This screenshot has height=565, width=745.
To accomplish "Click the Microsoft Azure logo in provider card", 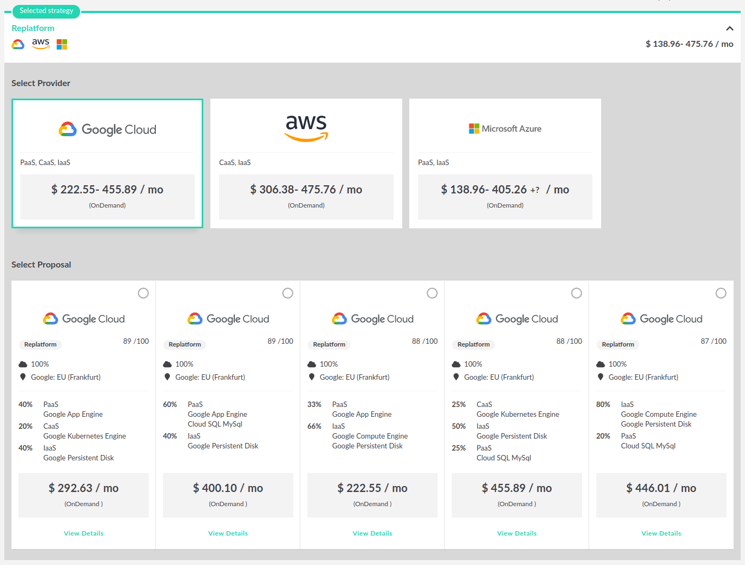I will [505, 129].
